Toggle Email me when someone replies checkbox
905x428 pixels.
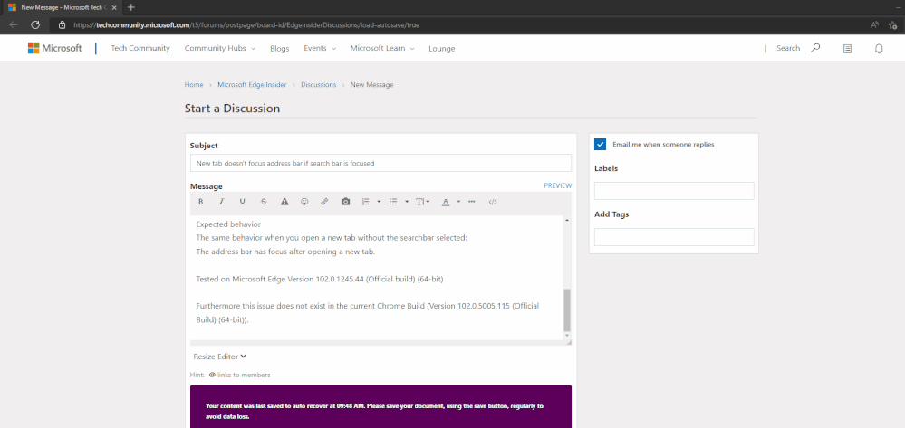[x=601, y=144]
